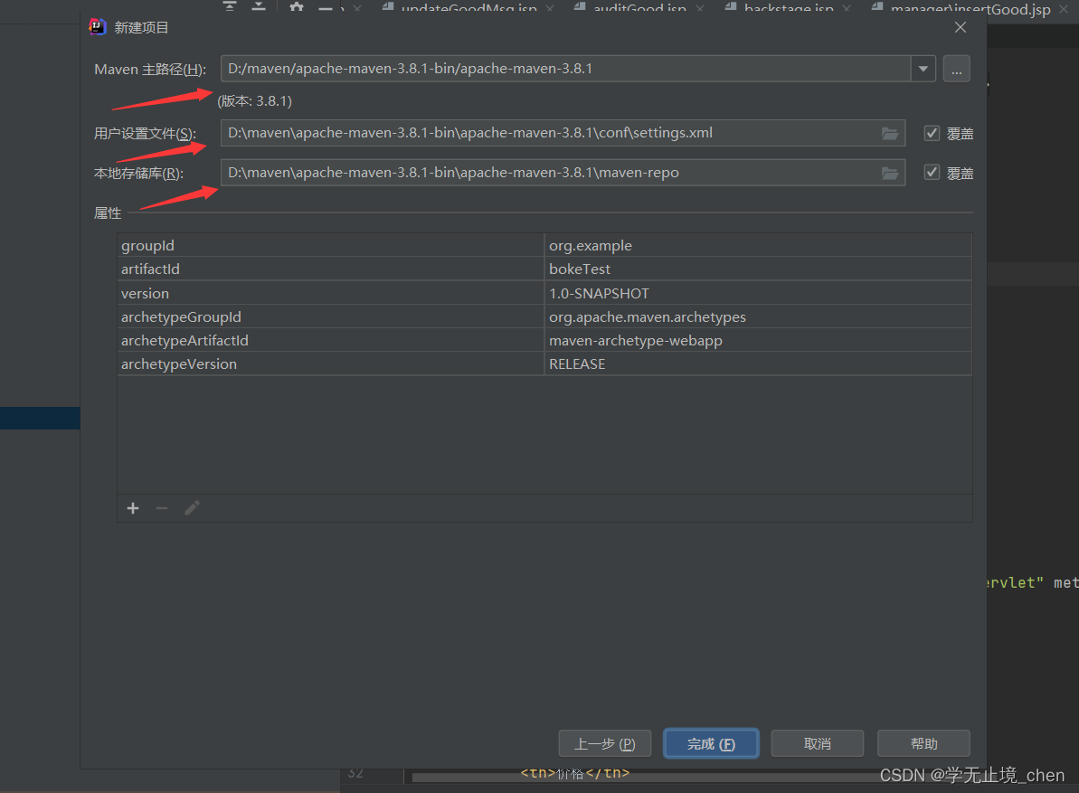Select the groupId property row
Screen dimensions: 1079x793
click(x=544, y=246)
